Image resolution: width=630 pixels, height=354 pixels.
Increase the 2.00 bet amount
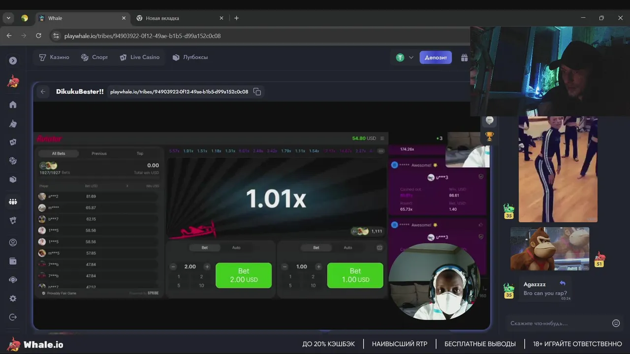pyautogui.click(x=207, y=267)
